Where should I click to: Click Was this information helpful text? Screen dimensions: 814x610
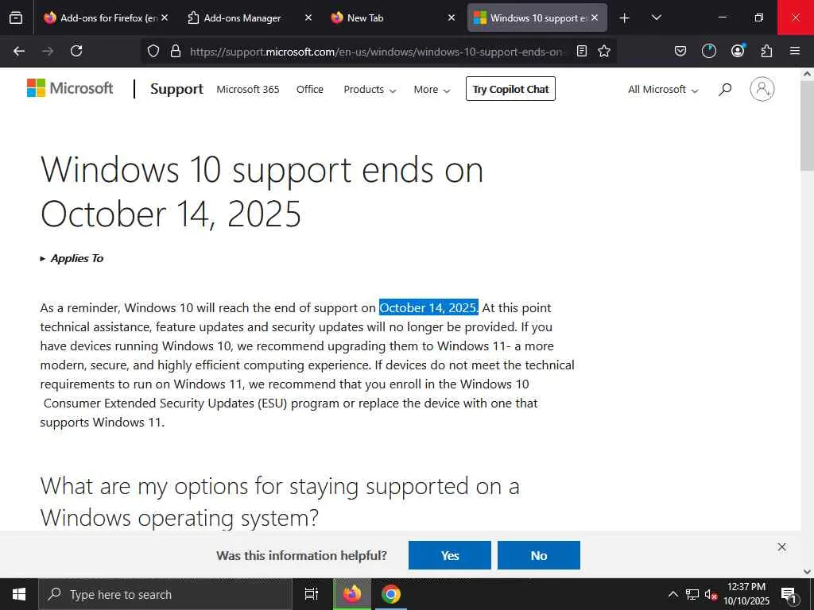click(301, 555)
